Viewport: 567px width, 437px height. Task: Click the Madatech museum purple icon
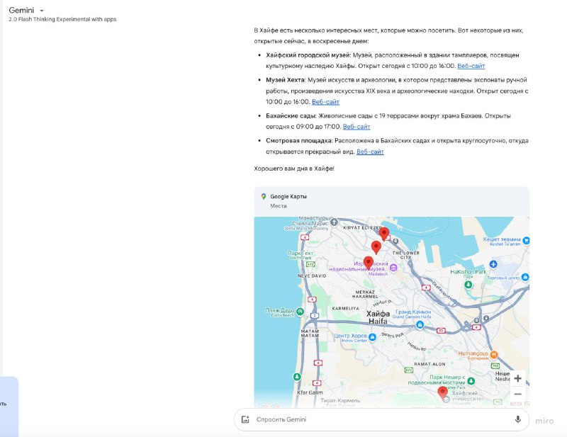[393, 268]
